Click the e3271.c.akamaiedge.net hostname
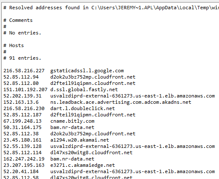Image resolution: width=219 pixels, height=179 pixels. pos(83,165)
